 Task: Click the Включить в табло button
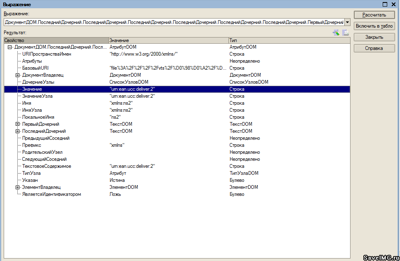[x=374, y=26]
